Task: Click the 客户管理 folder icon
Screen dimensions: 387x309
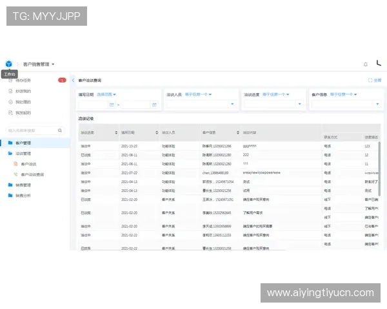Action: coord(10,143)
